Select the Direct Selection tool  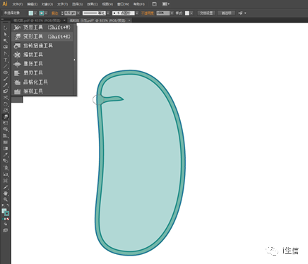click(6, 34)
